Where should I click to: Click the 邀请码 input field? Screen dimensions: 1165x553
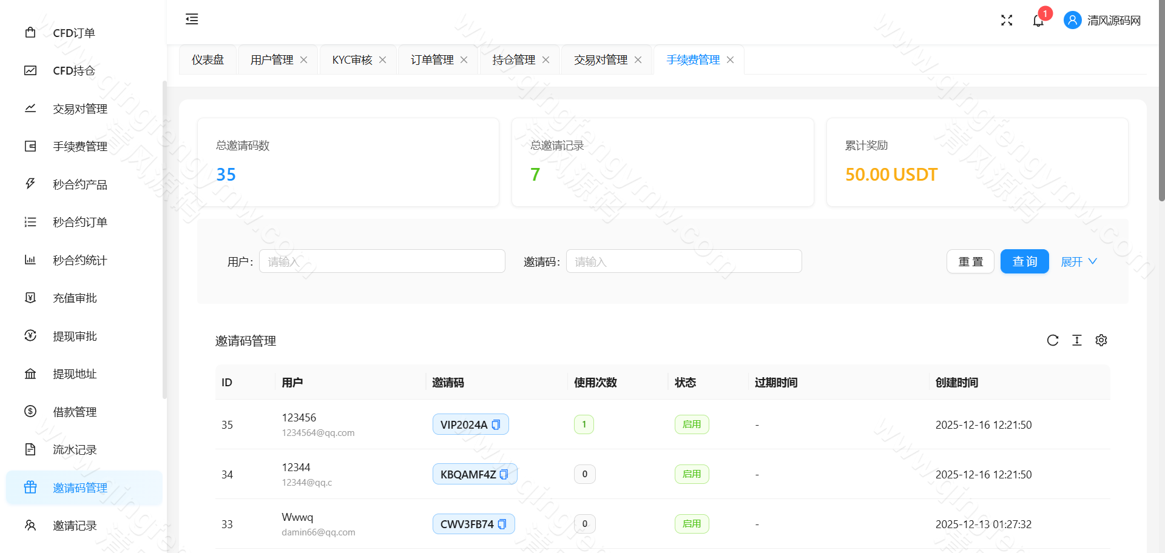pos(684,261)
